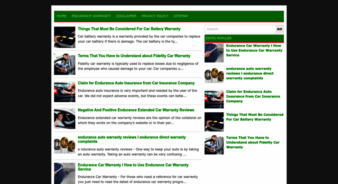338x184 pixels.
Task: Open the SITEMAP link in navigation
Action: click(181, 16)
